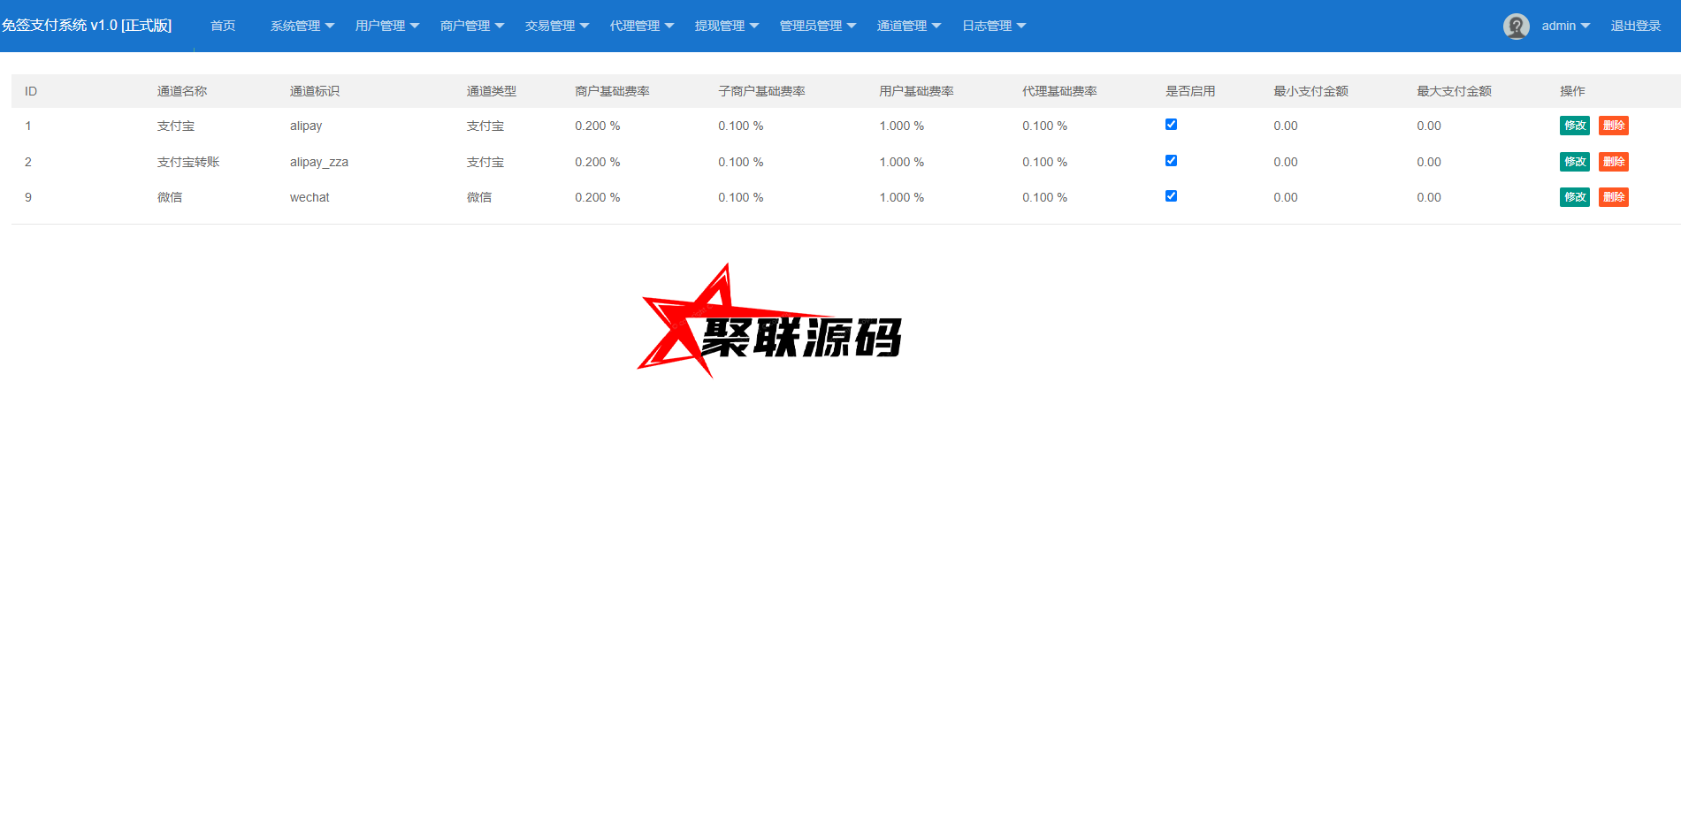Click the 子商户基础费率 column header
1681x825 pixels.
pyautogui.click(x=761, y=91)
